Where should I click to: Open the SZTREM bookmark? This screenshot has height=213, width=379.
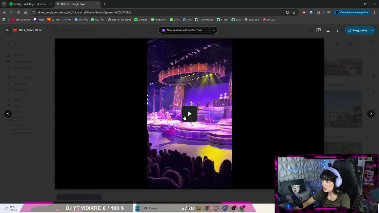tap(54, 20)
